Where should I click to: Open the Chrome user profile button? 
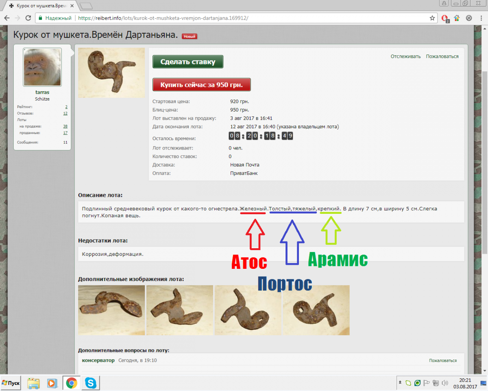pos(444,3)
